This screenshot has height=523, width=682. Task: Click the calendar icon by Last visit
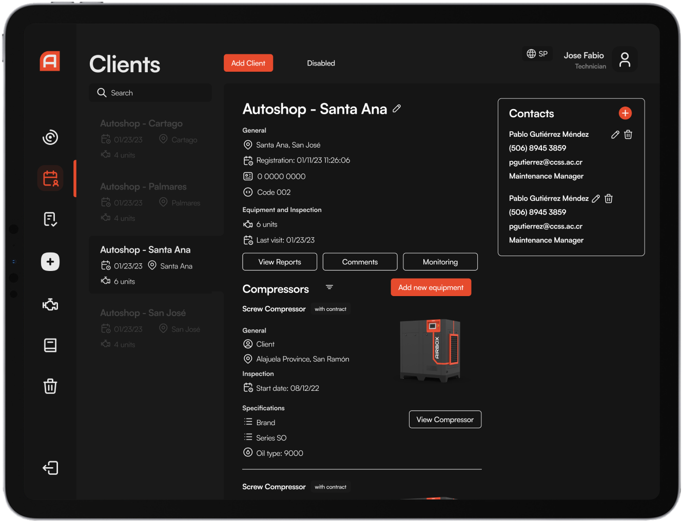tap(248, 240)
